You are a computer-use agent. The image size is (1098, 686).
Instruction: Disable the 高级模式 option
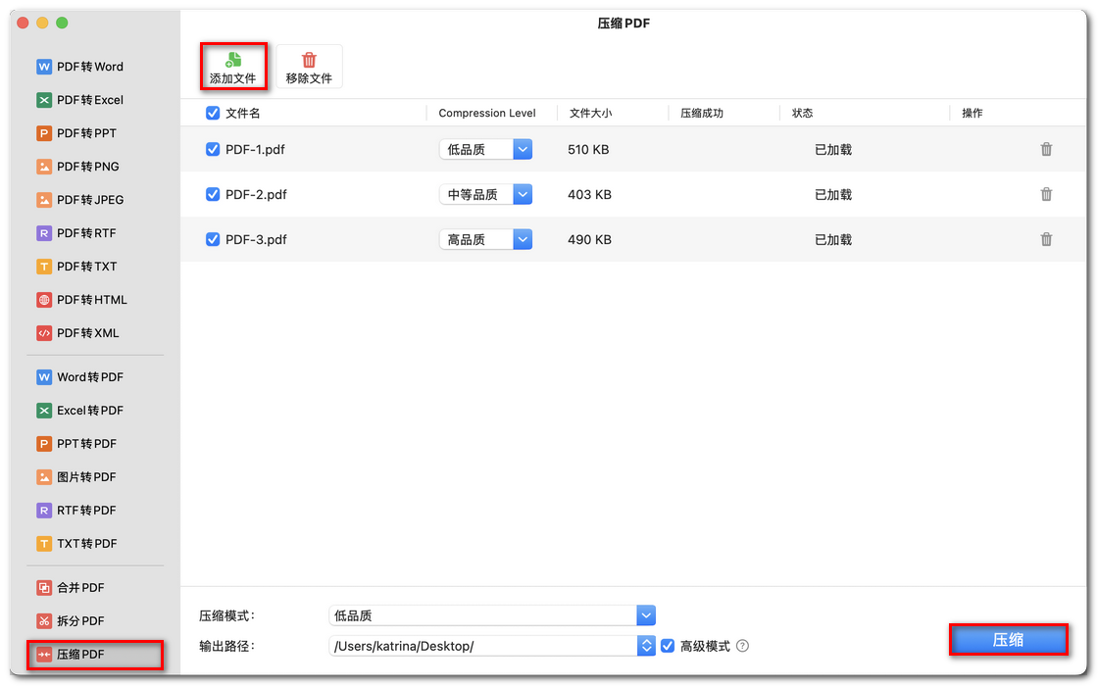click(x=667, y=645)
